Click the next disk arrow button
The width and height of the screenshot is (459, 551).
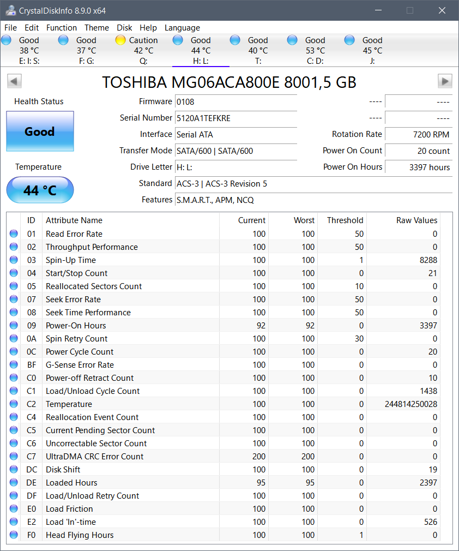click(445, 81)
